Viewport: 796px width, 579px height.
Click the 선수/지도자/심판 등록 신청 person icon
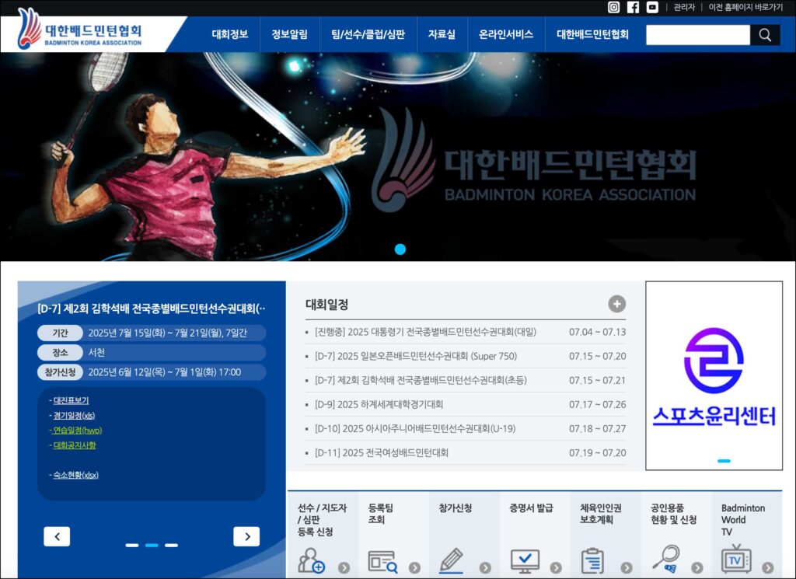[311, 560]
